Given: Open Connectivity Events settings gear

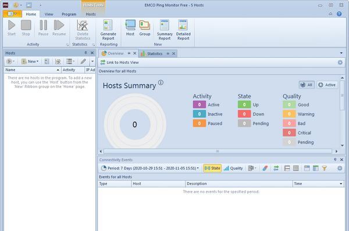Looking at the screenshot, I should [x=340, y=168].
